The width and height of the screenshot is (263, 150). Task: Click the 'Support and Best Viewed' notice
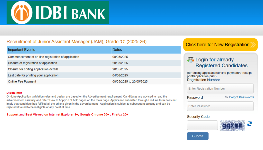67,115
